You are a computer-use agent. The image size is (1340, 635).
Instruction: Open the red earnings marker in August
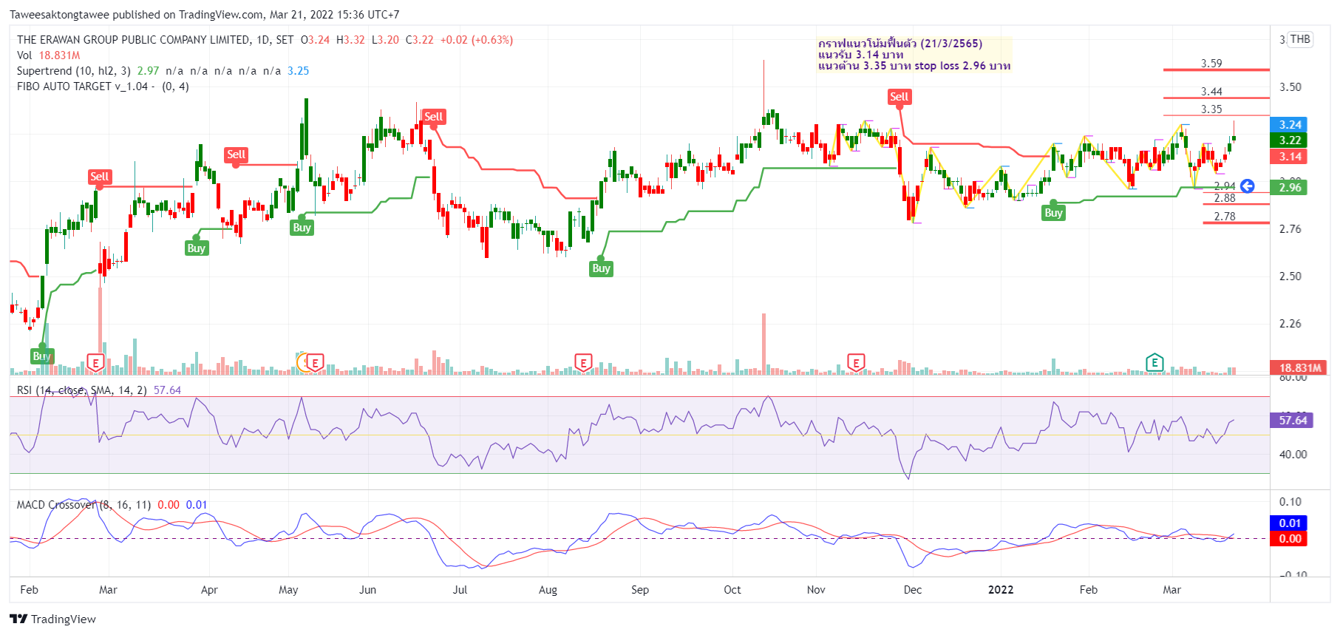coord(583,363)
